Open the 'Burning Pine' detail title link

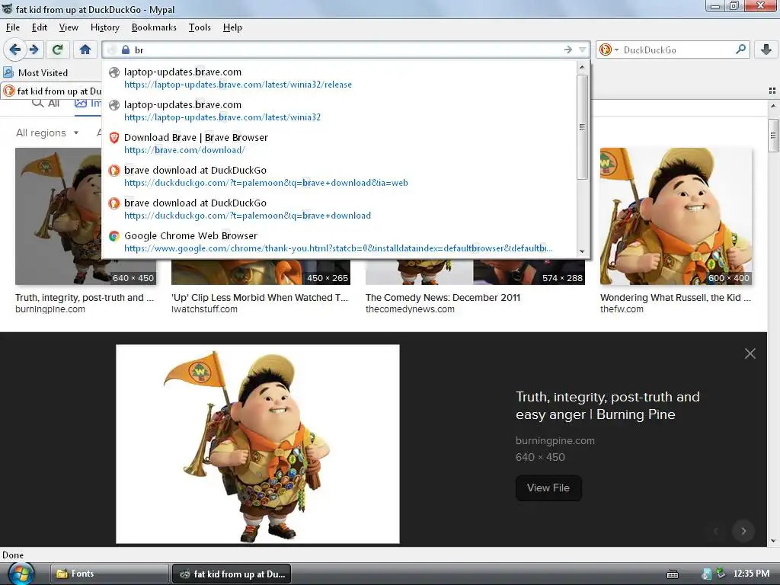[x=607, y=405]
